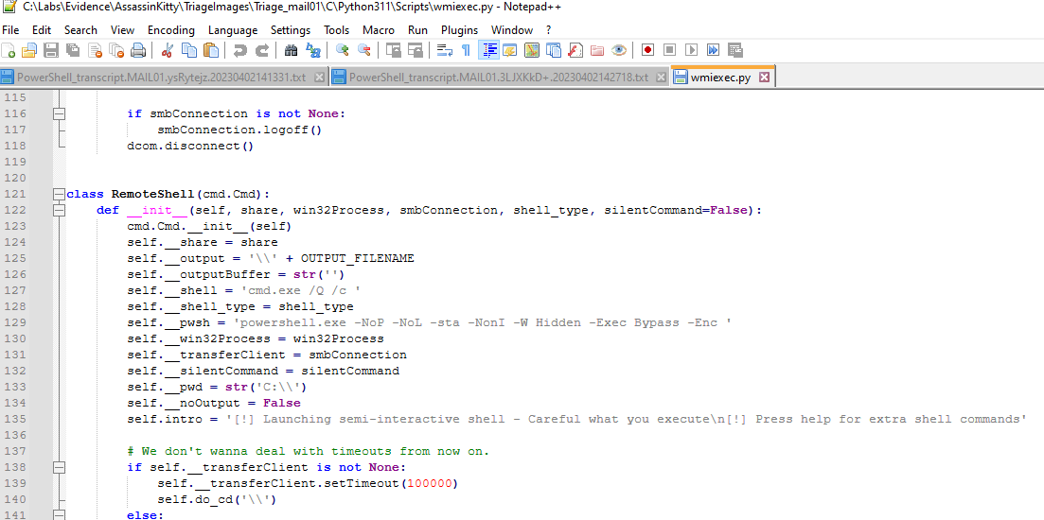Click the Save All toolbar icon
Image resolution: width=1044 pixels, height=520 pixels.
73,50
